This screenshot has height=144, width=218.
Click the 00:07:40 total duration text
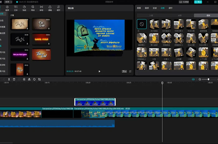coord(78,71)
